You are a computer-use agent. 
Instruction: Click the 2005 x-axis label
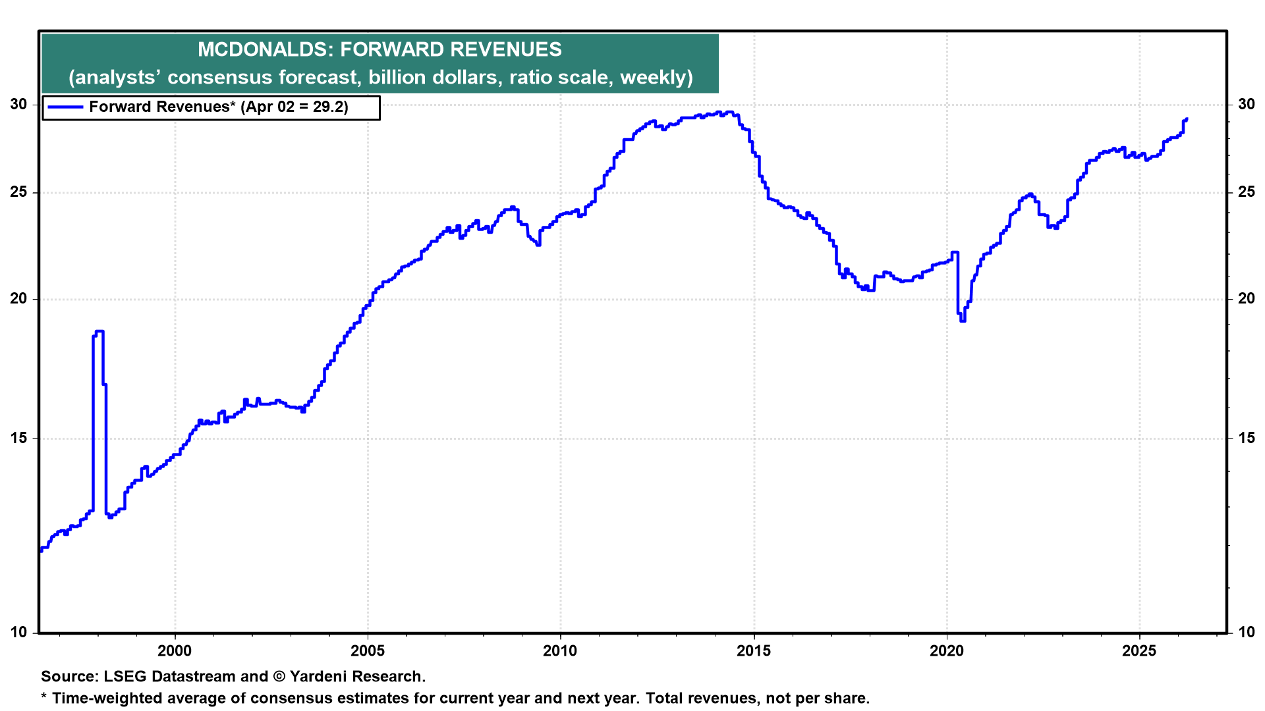pyautogui.click(x=368, y=651)
